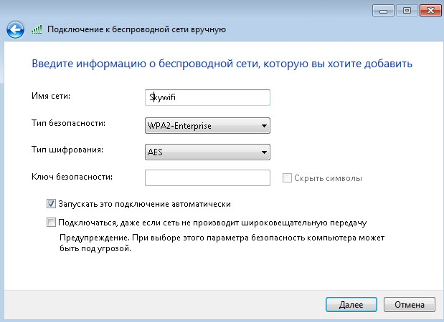
Task: Click the network name field containing Skywifi
Action: [x=207, y=97]
